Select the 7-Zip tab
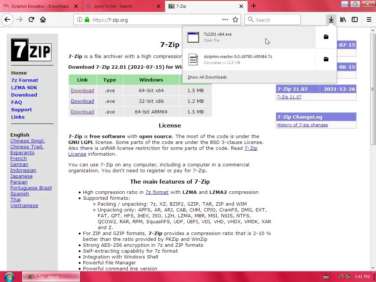The width and height of the screenshot is (376, 282). click(x=206, y=6)
